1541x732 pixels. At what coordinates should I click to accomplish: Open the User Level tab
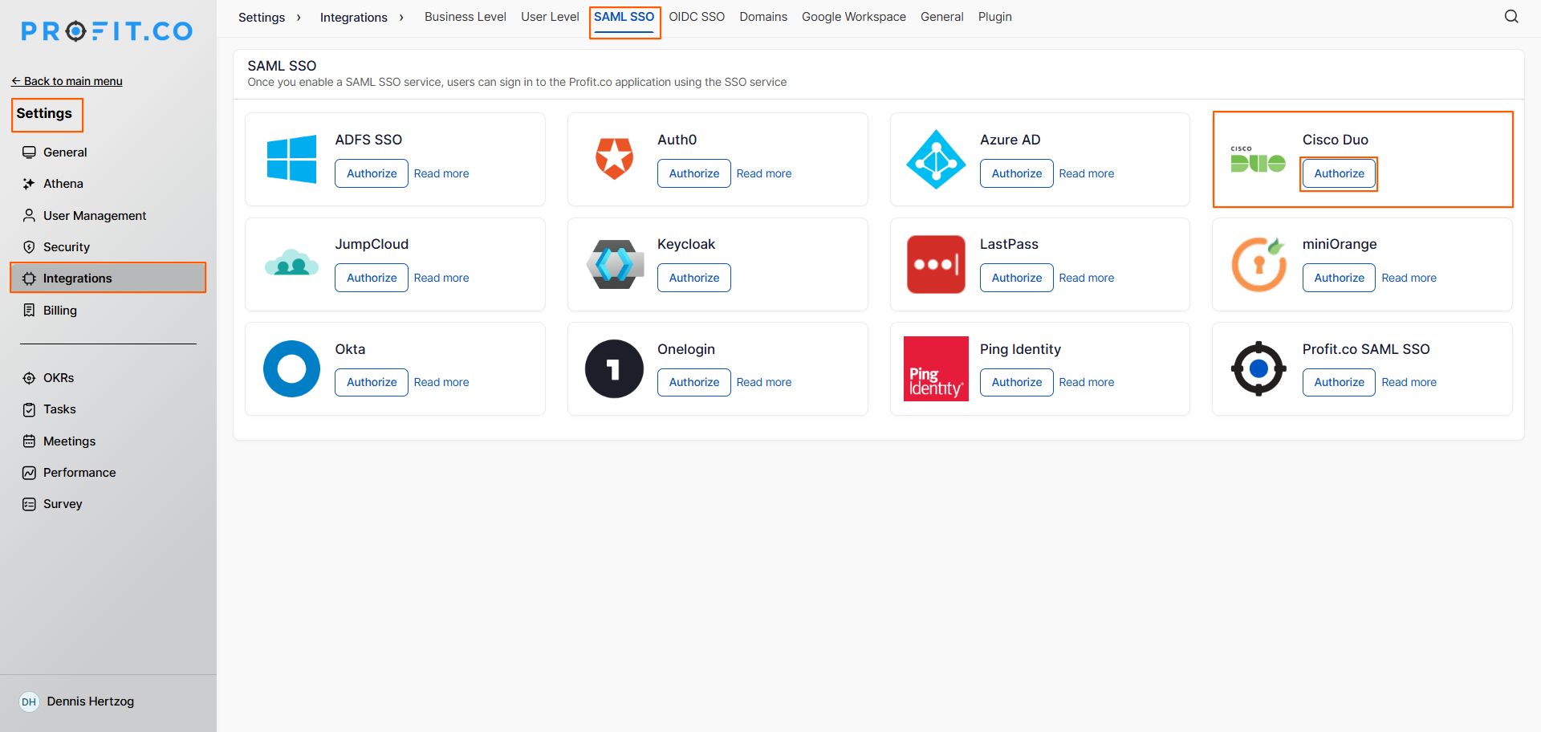(550, 17)
